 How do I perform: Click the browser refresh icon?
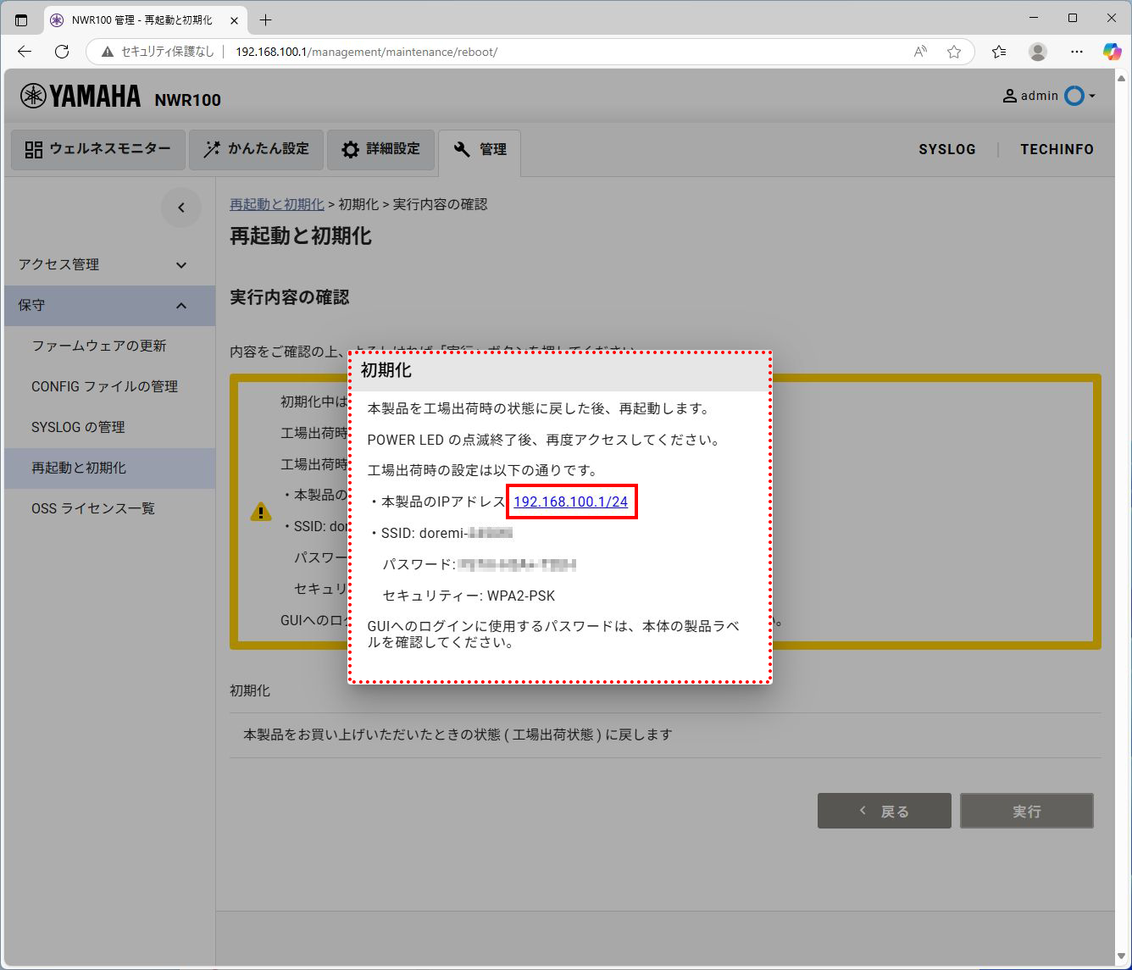(x=61, y=51)
